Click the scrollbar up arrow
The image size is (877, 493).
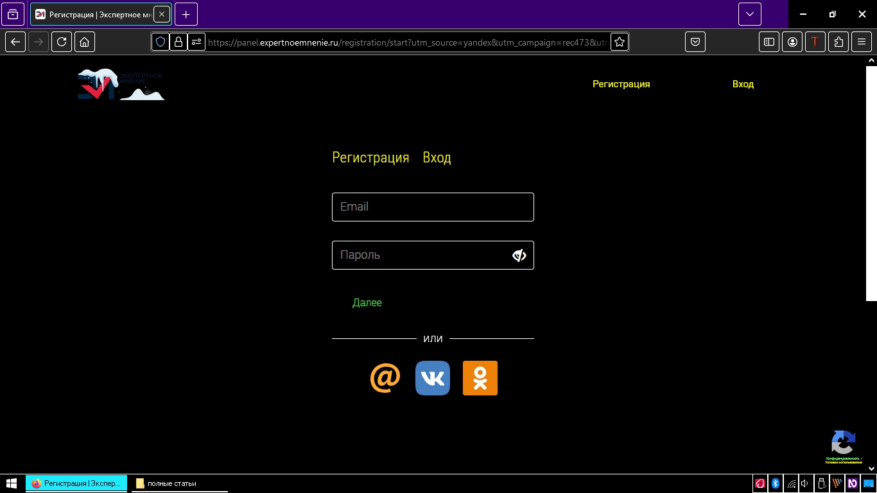tap(871, 60)
